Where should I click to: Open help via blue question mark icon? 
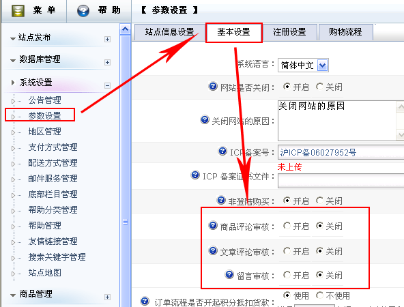click(83, 11)
